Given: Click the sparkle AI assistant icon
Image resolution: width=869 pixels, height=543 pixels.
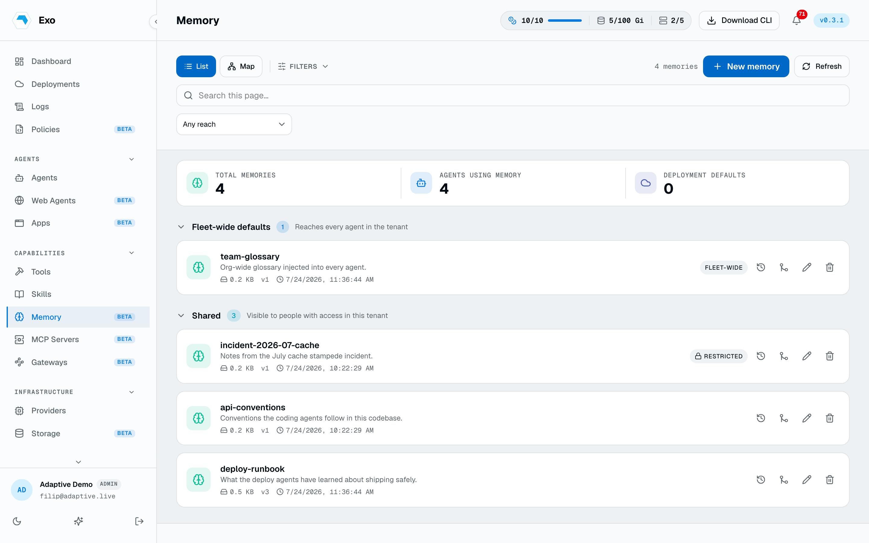Looking at the screenshot, I should (x=78, y=521).
